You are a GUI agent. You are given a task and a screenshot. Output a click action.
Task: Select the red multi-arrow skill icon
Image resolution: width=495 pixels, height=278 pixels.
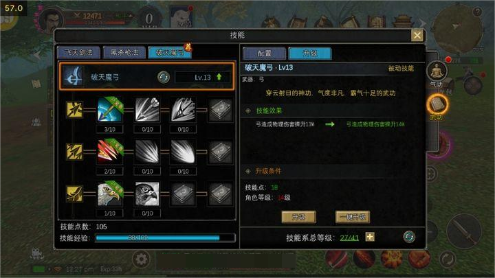pyautogui.click(x=109, y=152)
